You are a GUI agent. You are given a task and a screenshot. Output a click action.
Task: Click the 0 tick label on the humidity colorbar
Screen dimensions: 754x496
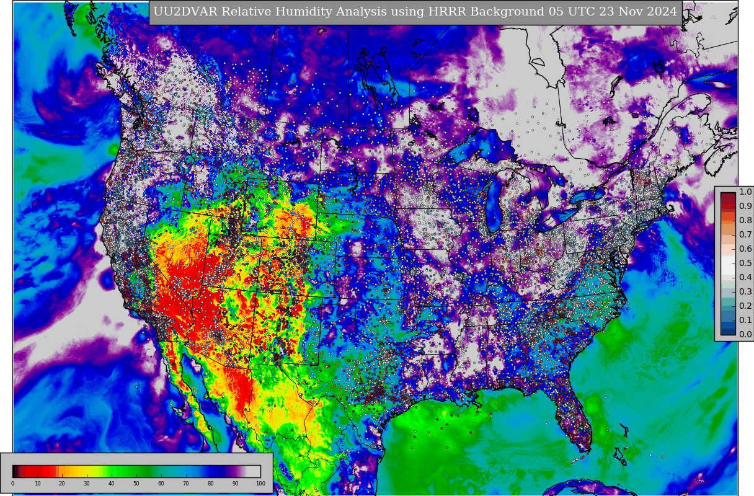point(12,484)
